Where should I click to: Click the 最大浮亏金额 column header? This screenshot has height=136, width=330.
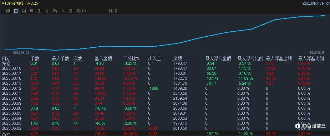click(x=218, y=58)
